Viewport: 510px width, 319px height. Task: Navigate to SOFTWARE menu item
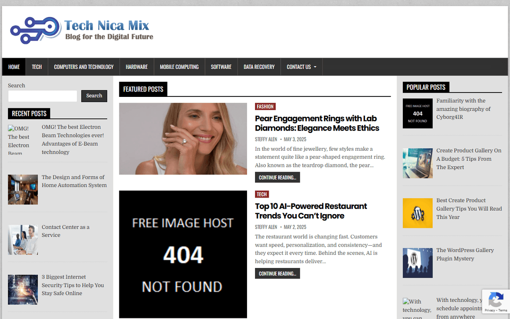tap(221, 67)
